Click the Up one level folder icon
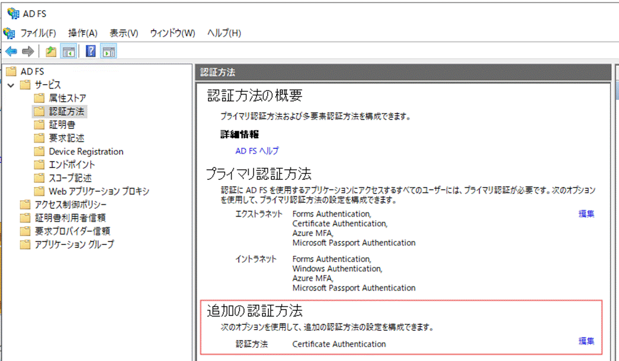Viewport: 619px width, 361px height. click(x=51, y=51)
